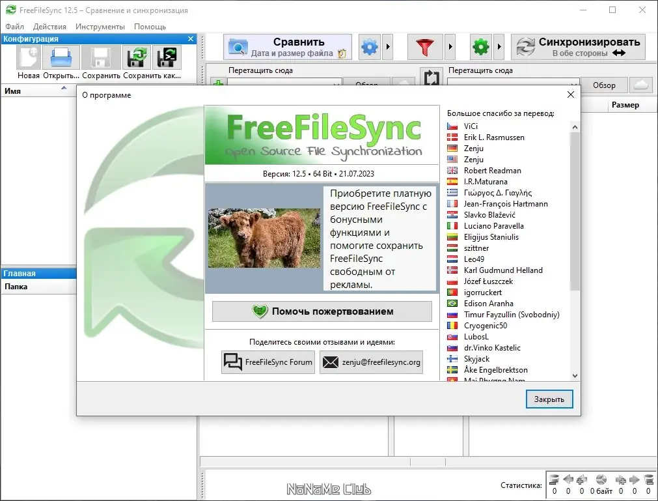Open the red funnel filter settings
Viewport: 658px width, 501px height.
[x=425, y=47]
